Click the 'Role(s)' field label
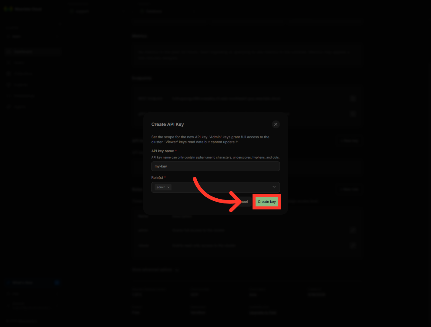The image size is (431, 327). 157,178
